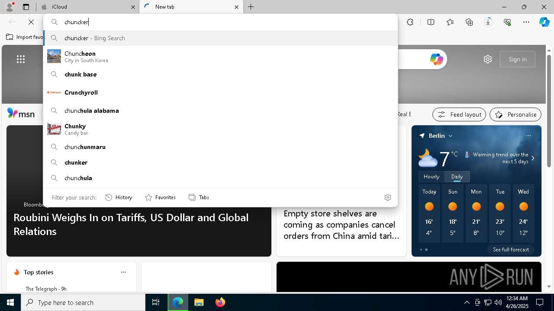Image resolution: width=554 pixels, height=311 pixels.
Task: Choose Crunchyroll suggestion
Action: (220, 92)
